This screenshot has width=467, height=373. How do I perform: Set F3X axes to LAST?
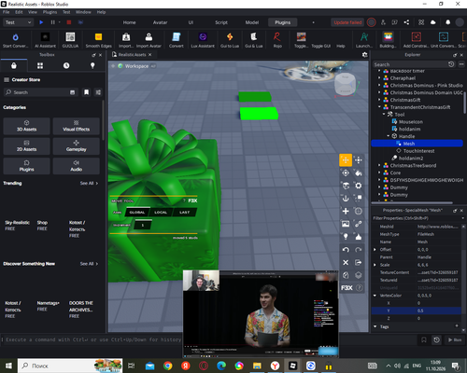(184, 213)
